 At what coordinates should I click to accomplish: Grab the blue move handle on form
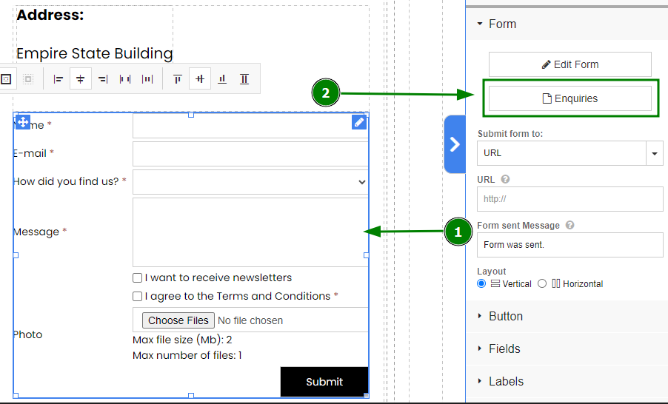pyautogui.click(x=22, y=122)
